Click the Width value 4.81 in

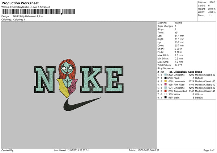(x=212, y=12)
